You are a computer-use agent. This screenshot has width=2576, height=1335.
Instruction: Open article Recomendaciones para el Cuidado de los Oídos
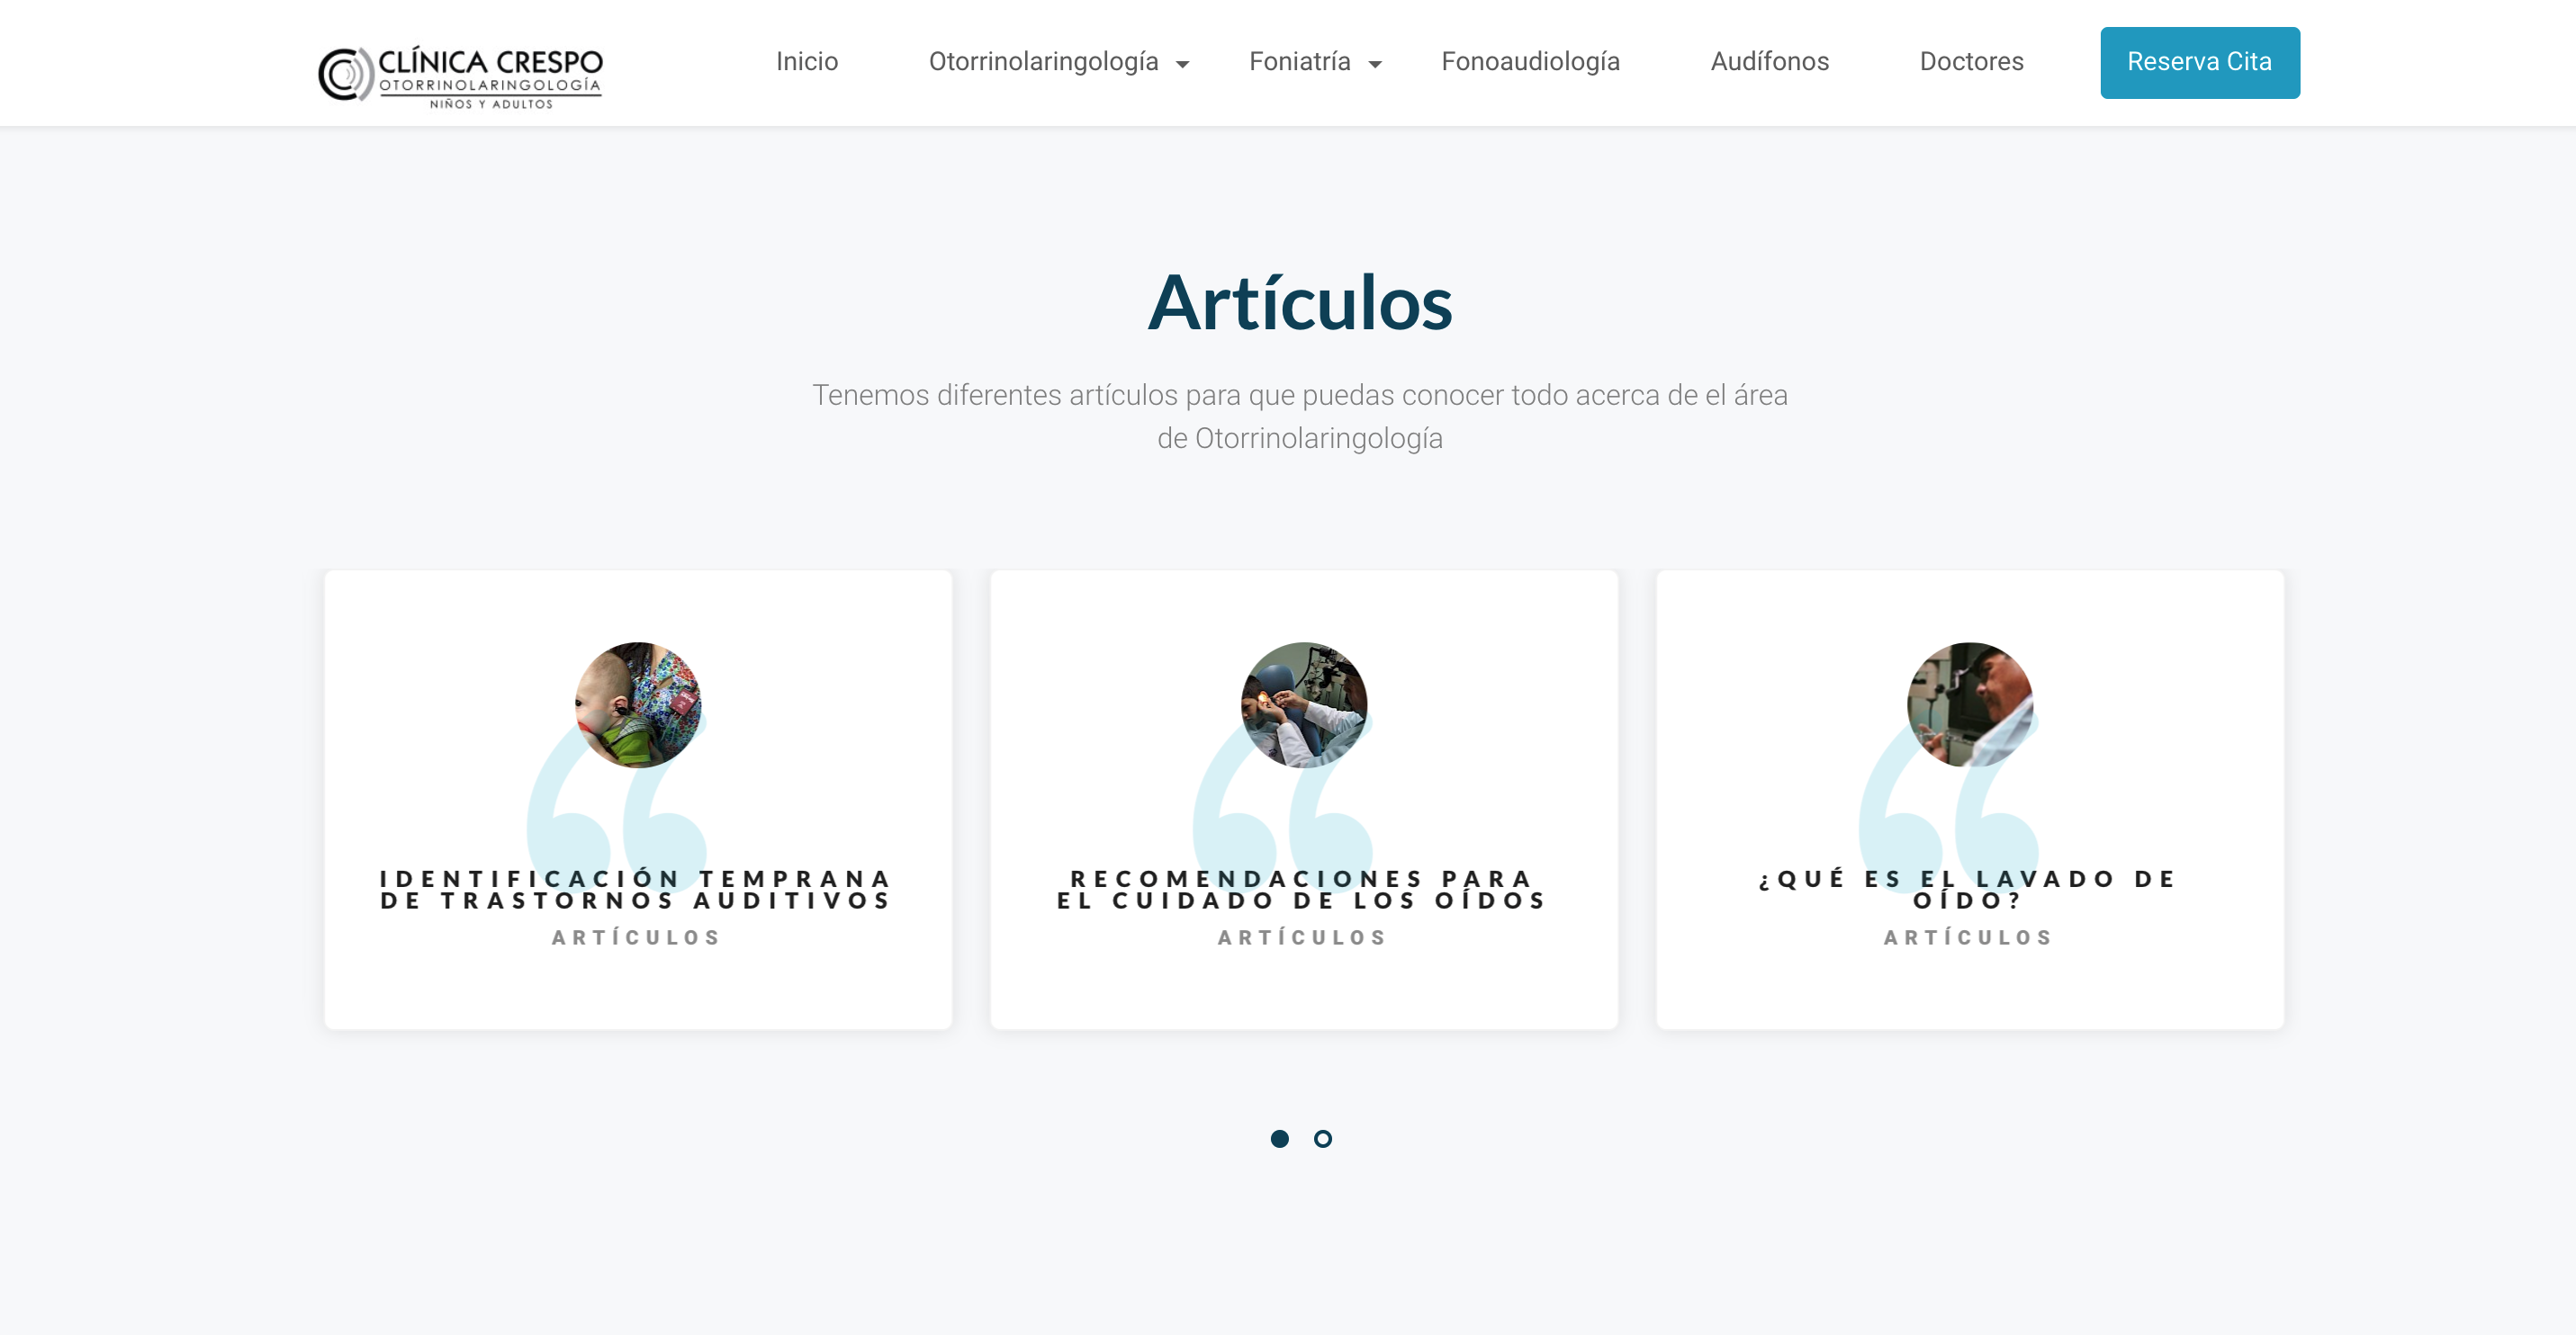point(1304,890)
